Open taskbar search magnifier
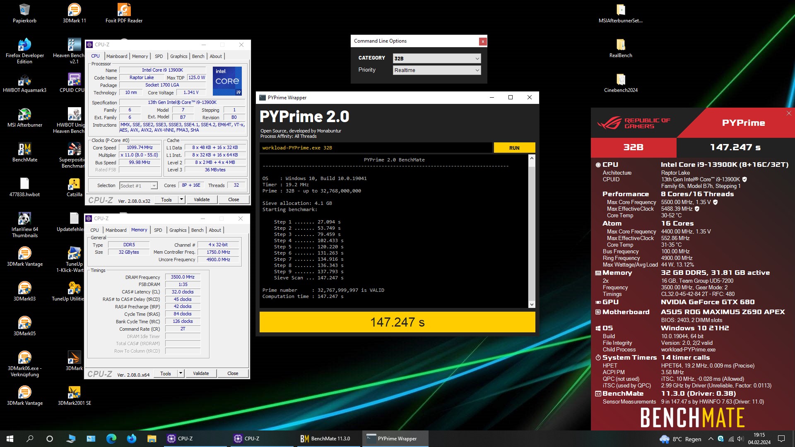This screenshot has width=795, height=447. [x=30, y=439]
